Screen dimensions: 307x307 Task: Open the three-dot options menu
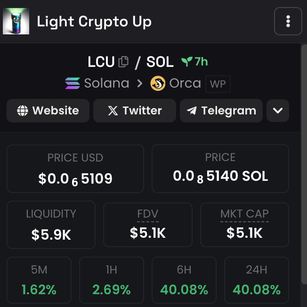tap(288, 21)
